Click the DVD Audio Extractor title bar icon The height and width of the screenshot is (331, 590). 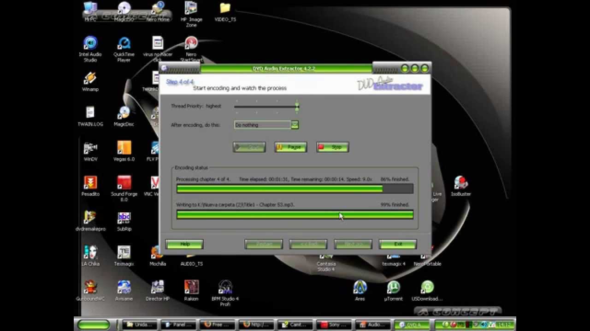[164, 68]
